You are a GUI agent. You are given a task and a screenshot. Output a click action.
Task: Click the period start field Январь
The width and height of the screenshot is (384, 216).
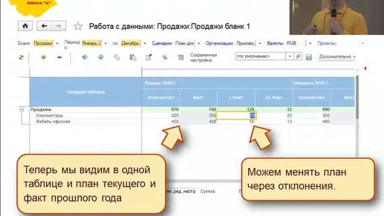tap(92, 43)
